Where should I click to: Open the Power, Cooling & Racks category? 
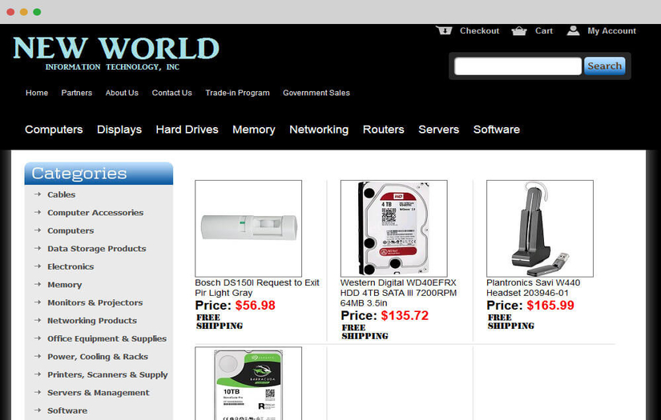(98, 357)
